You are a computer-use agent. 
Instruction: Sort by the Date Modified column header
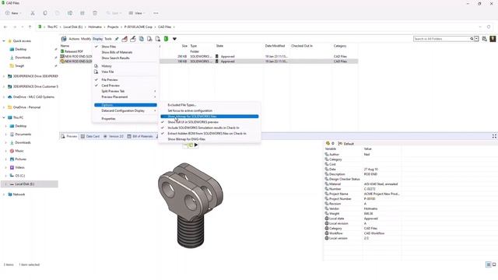pos(275,46)
